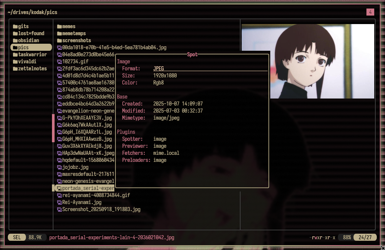Click the lost+found folder icon
Screen dimensions: 385x250
[15, 34]
